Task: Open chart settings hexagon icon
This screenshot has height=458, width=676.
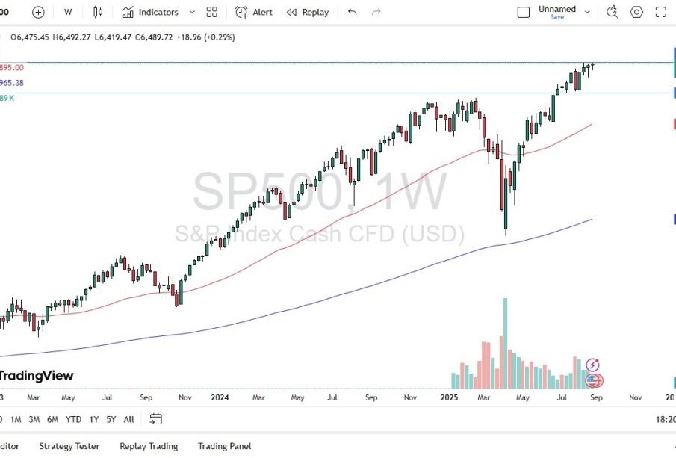Action: [636, 12]
